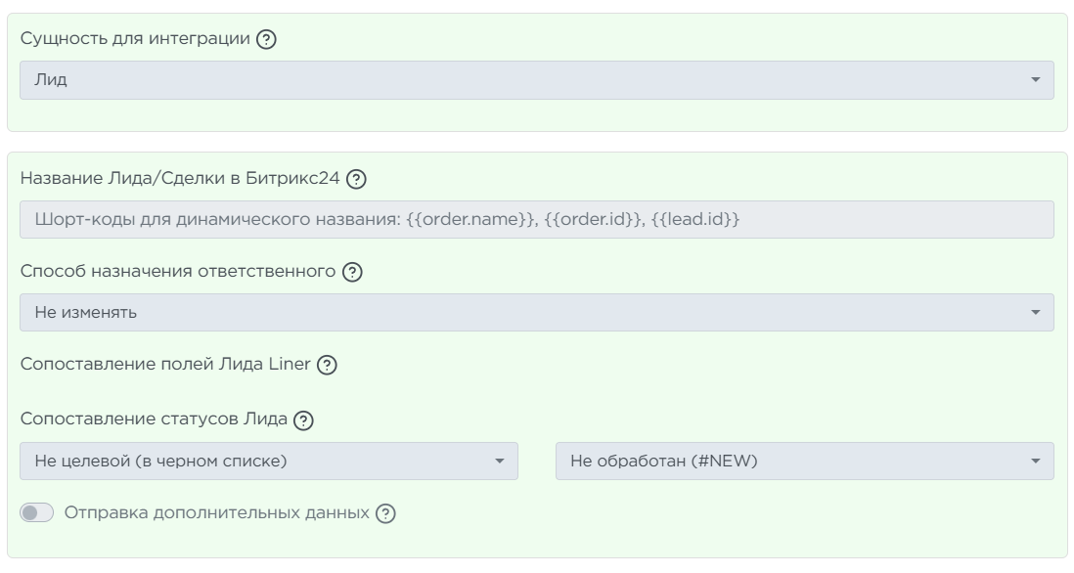Click help icon beside Название Лида/Сделки в Битрикс24
This screenshot has width=1074, height=573.
tap(357, 180)
